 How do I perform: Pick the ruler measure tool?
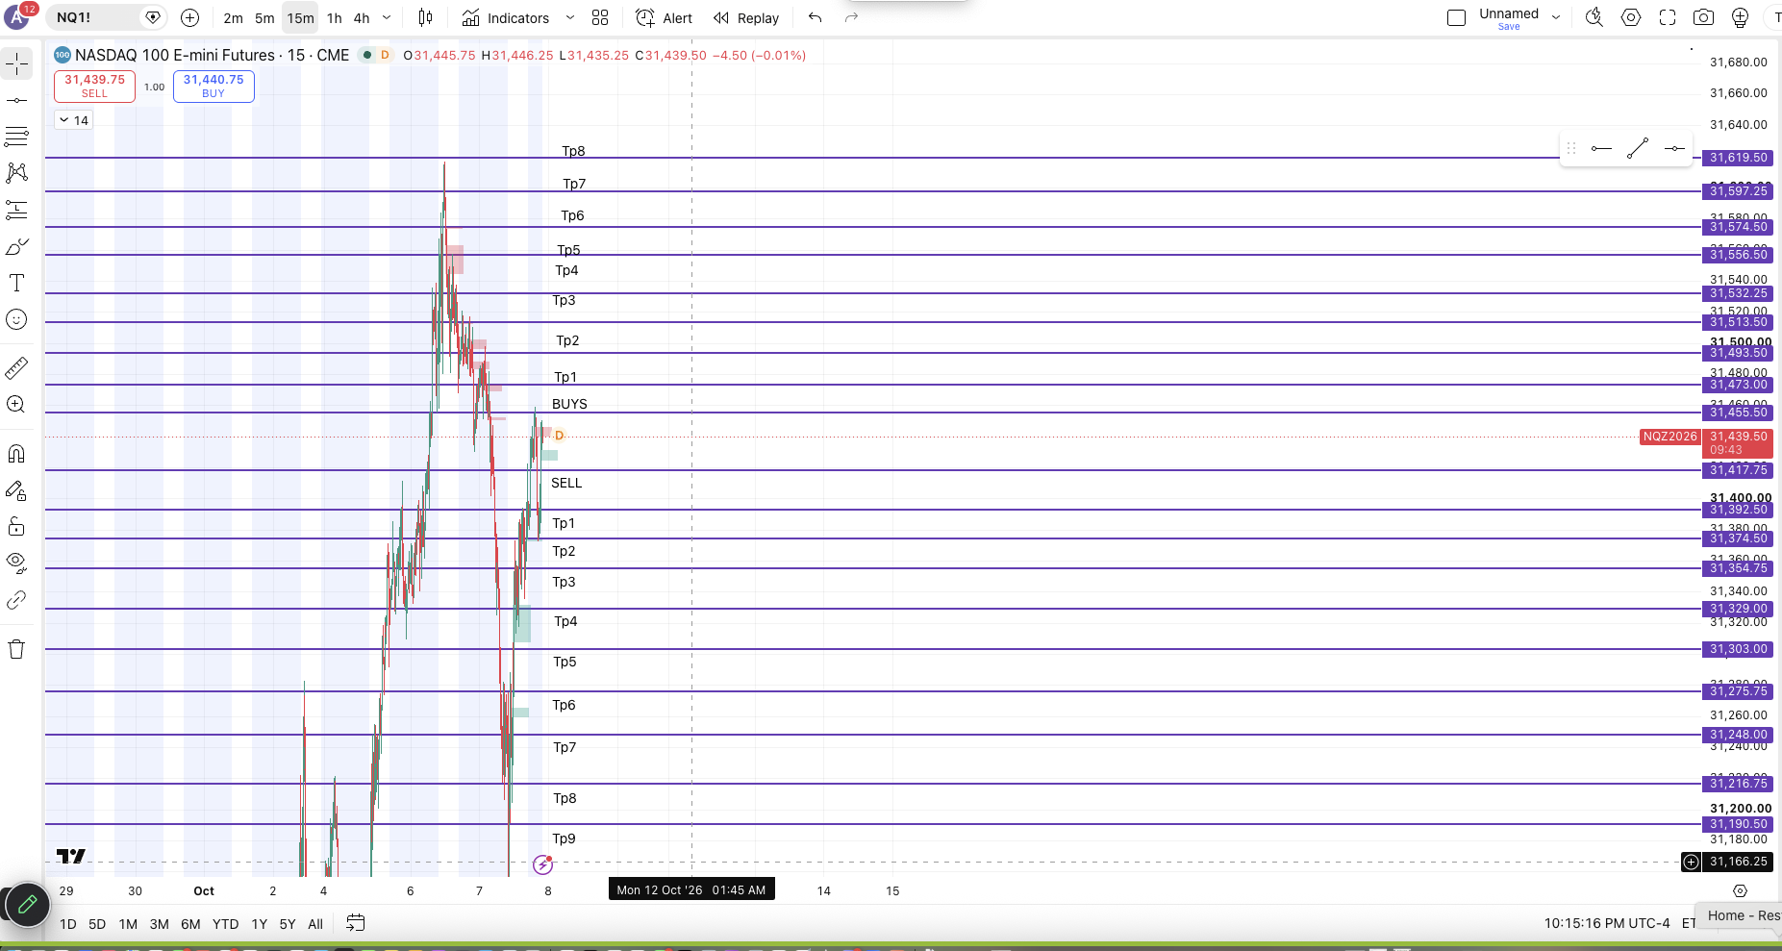[16, 367]
